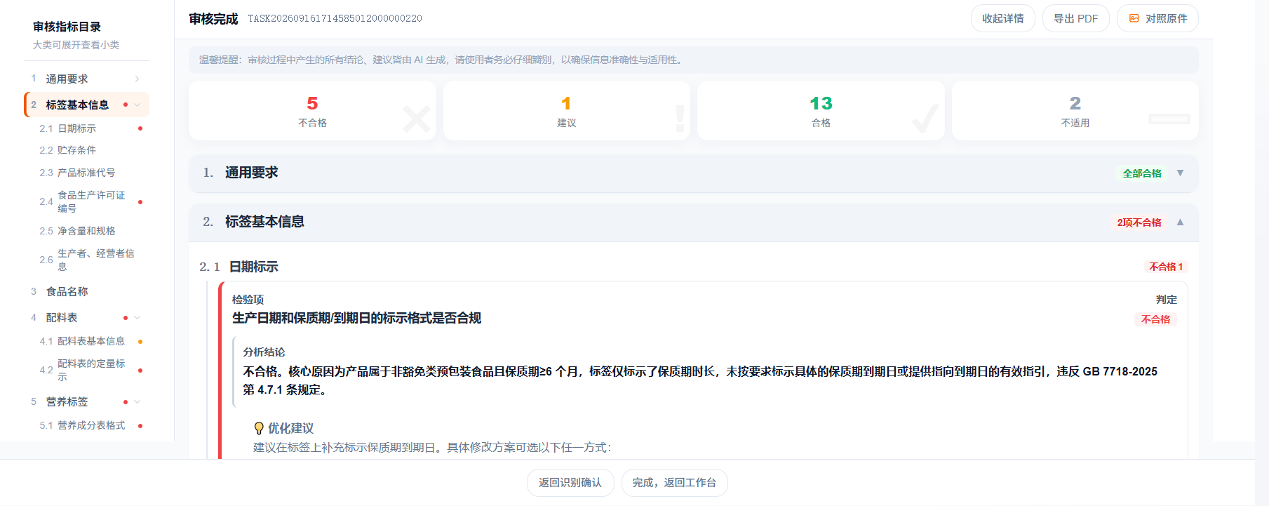1269x506 pixels.
Task: Open 营养标签 in the sidebar
Action: (87, 402)
